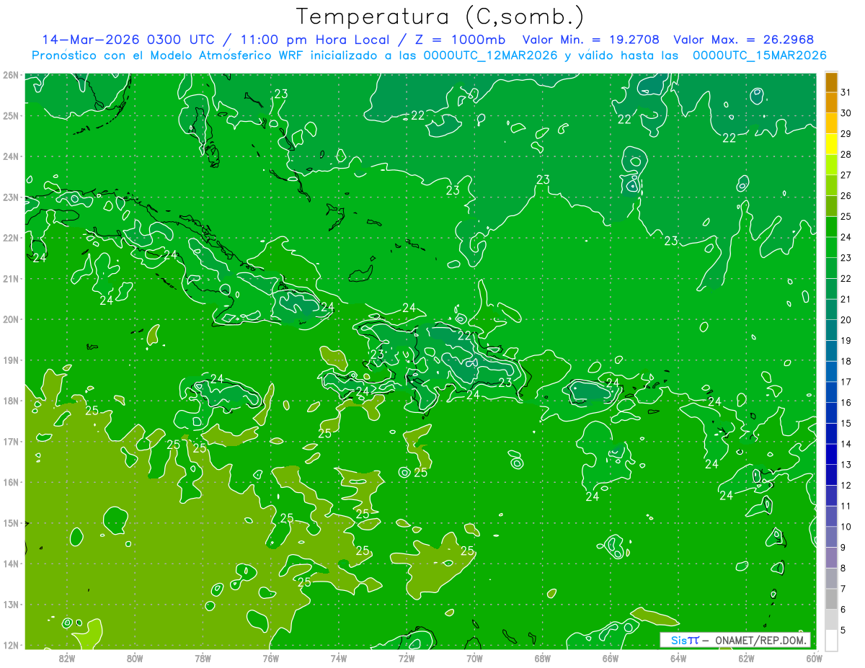Click the color scale value 19

(x=846, y=341)
